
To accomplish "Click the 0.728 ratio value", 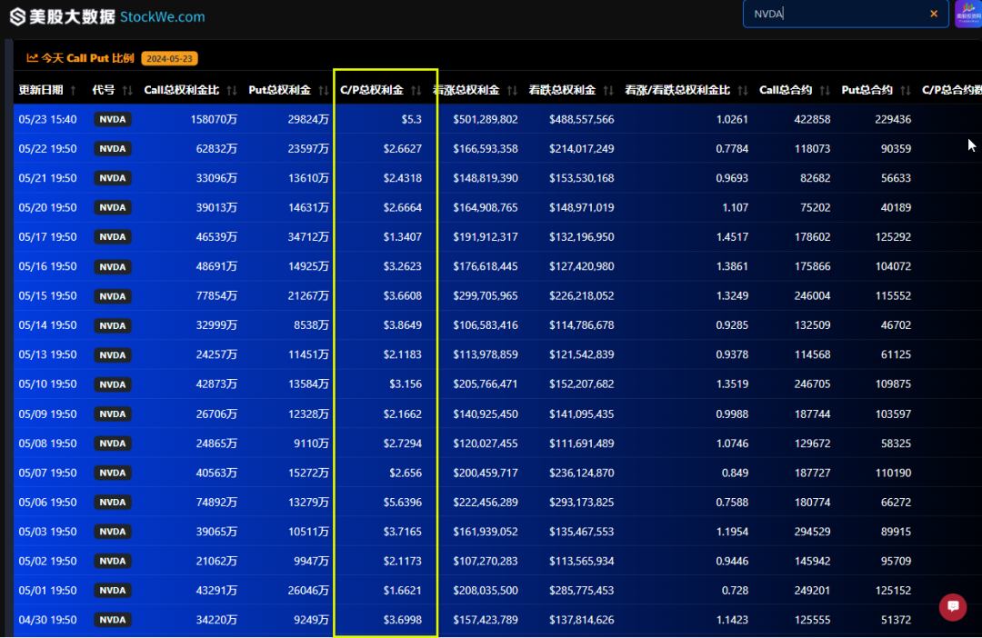I will [x=736, y=591].
